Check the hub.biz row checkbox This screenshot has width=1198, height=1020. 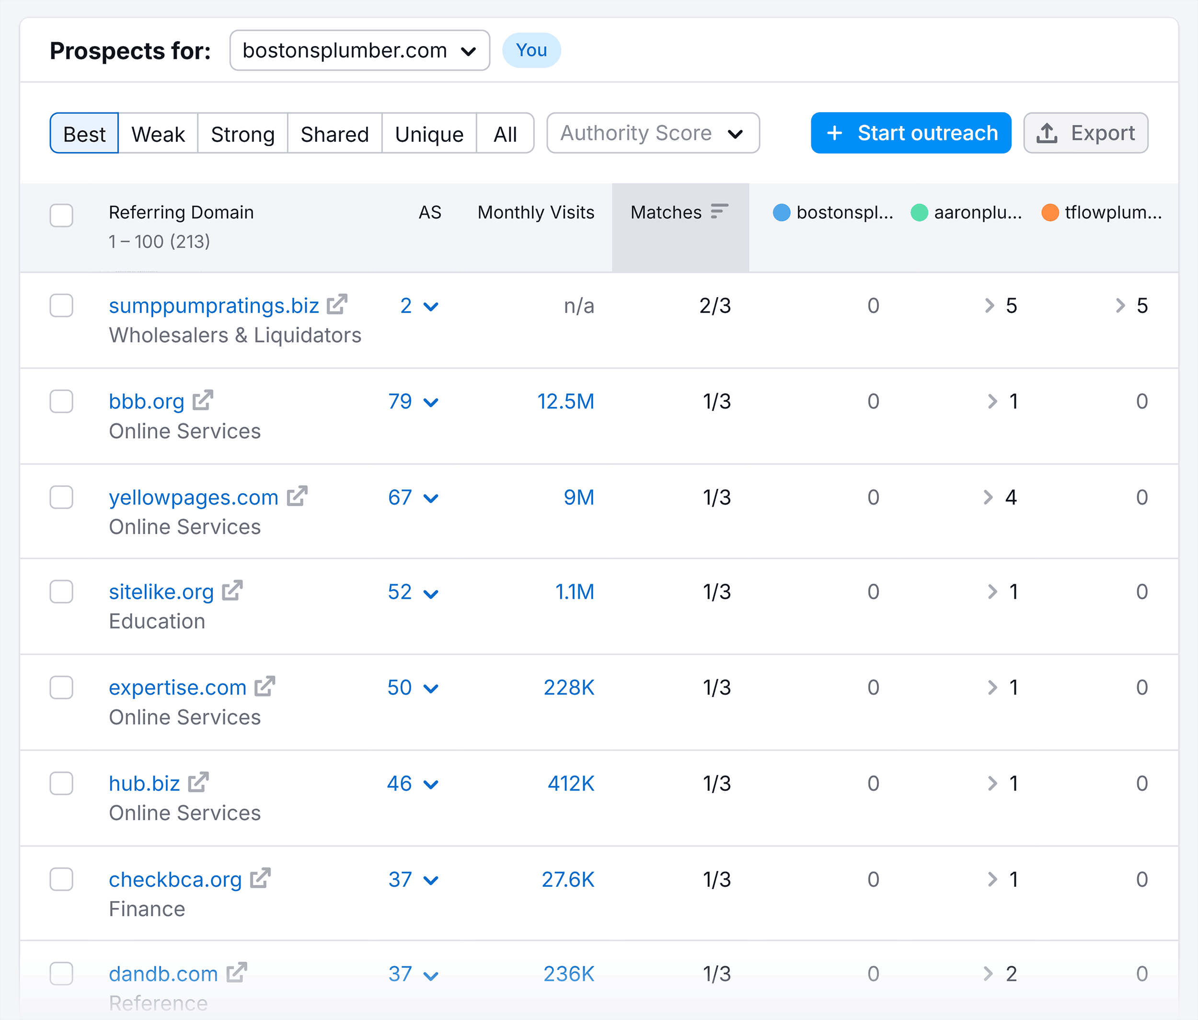click(61, 784)
